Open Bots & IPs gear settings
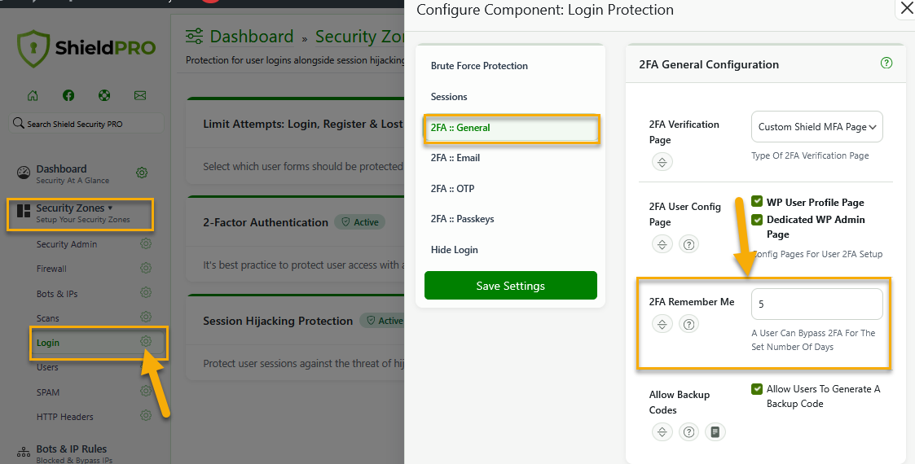Screen dimensions: 915x464 [x=146, y=292]
